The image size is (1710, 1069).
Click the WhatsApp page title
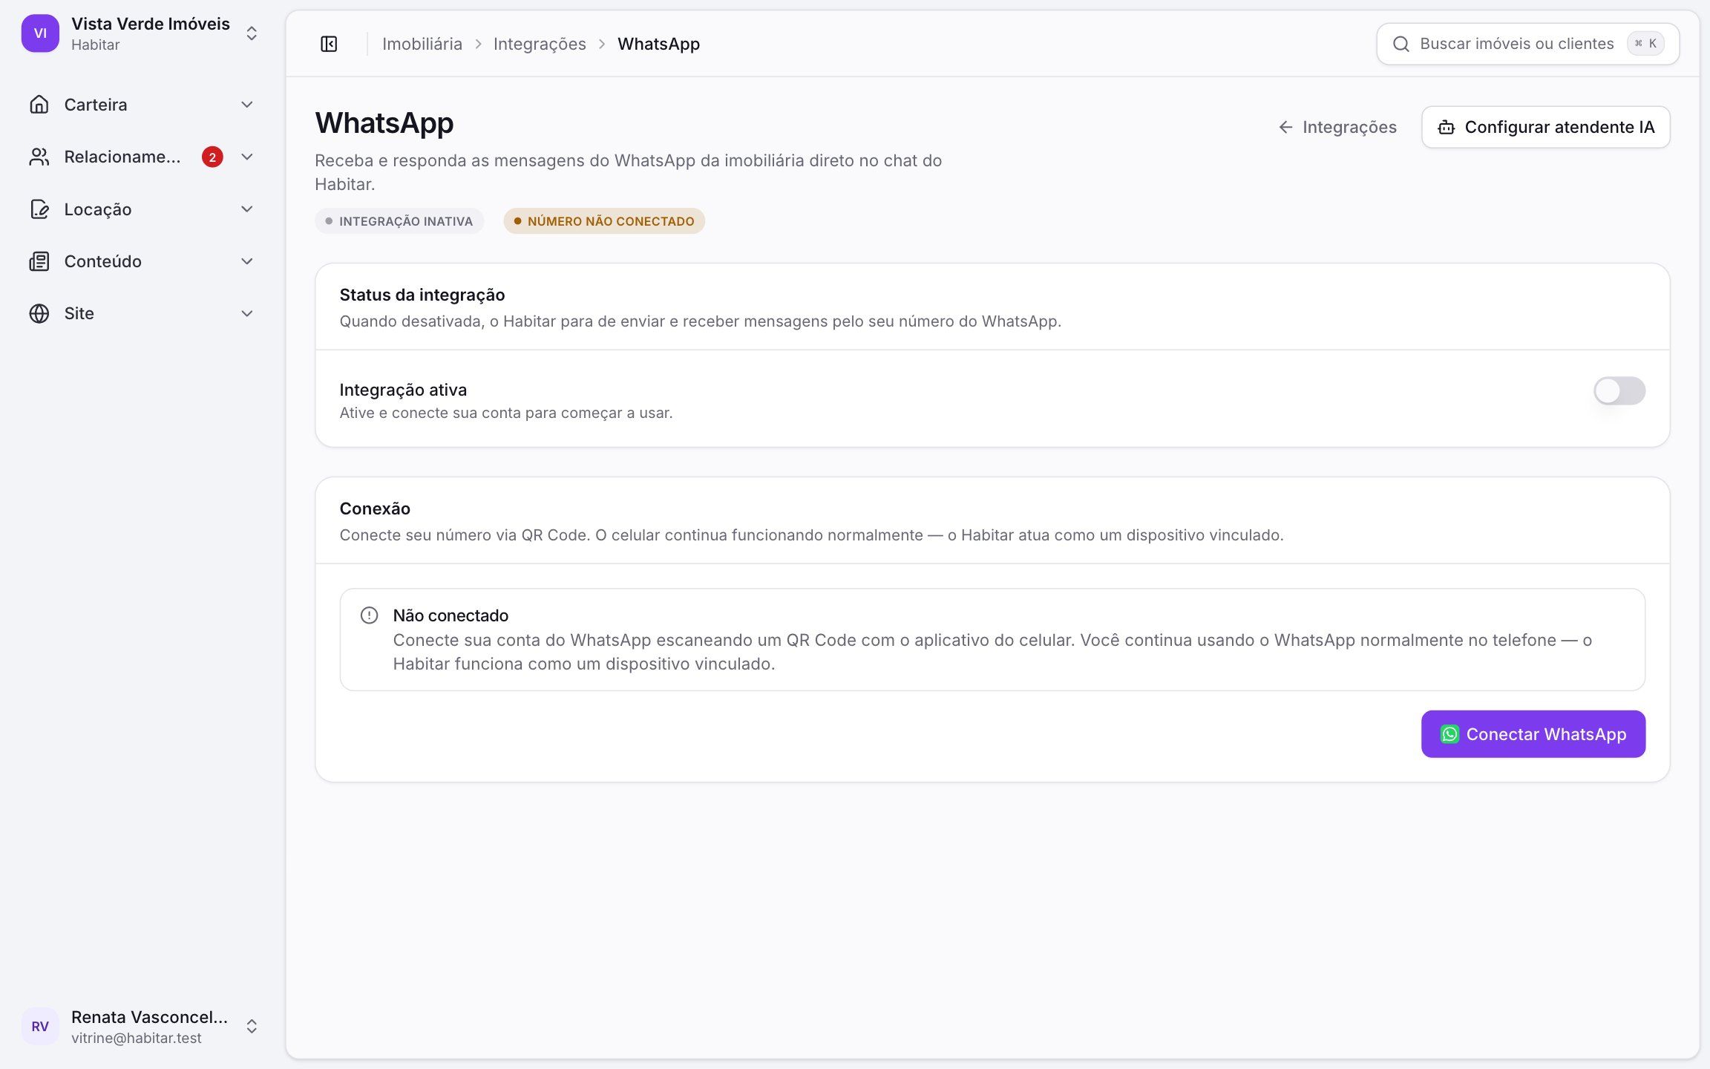[x=384, y=123]
